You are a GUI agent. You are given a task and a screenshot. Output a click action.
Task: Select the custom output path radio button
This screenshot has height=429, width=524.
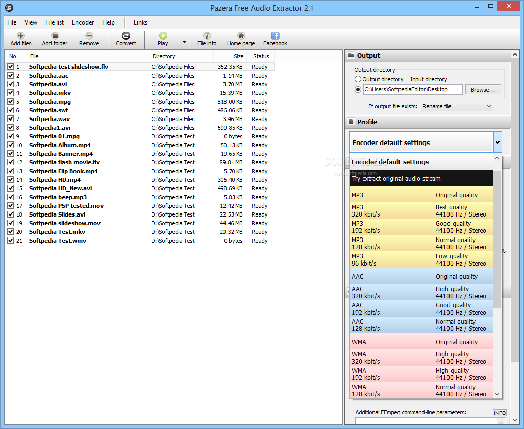[x=358, y=89]
